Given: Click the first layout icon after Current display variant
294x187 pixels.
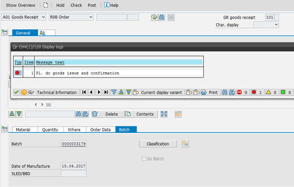Looking at the screenshot, I should pos(189,92).
